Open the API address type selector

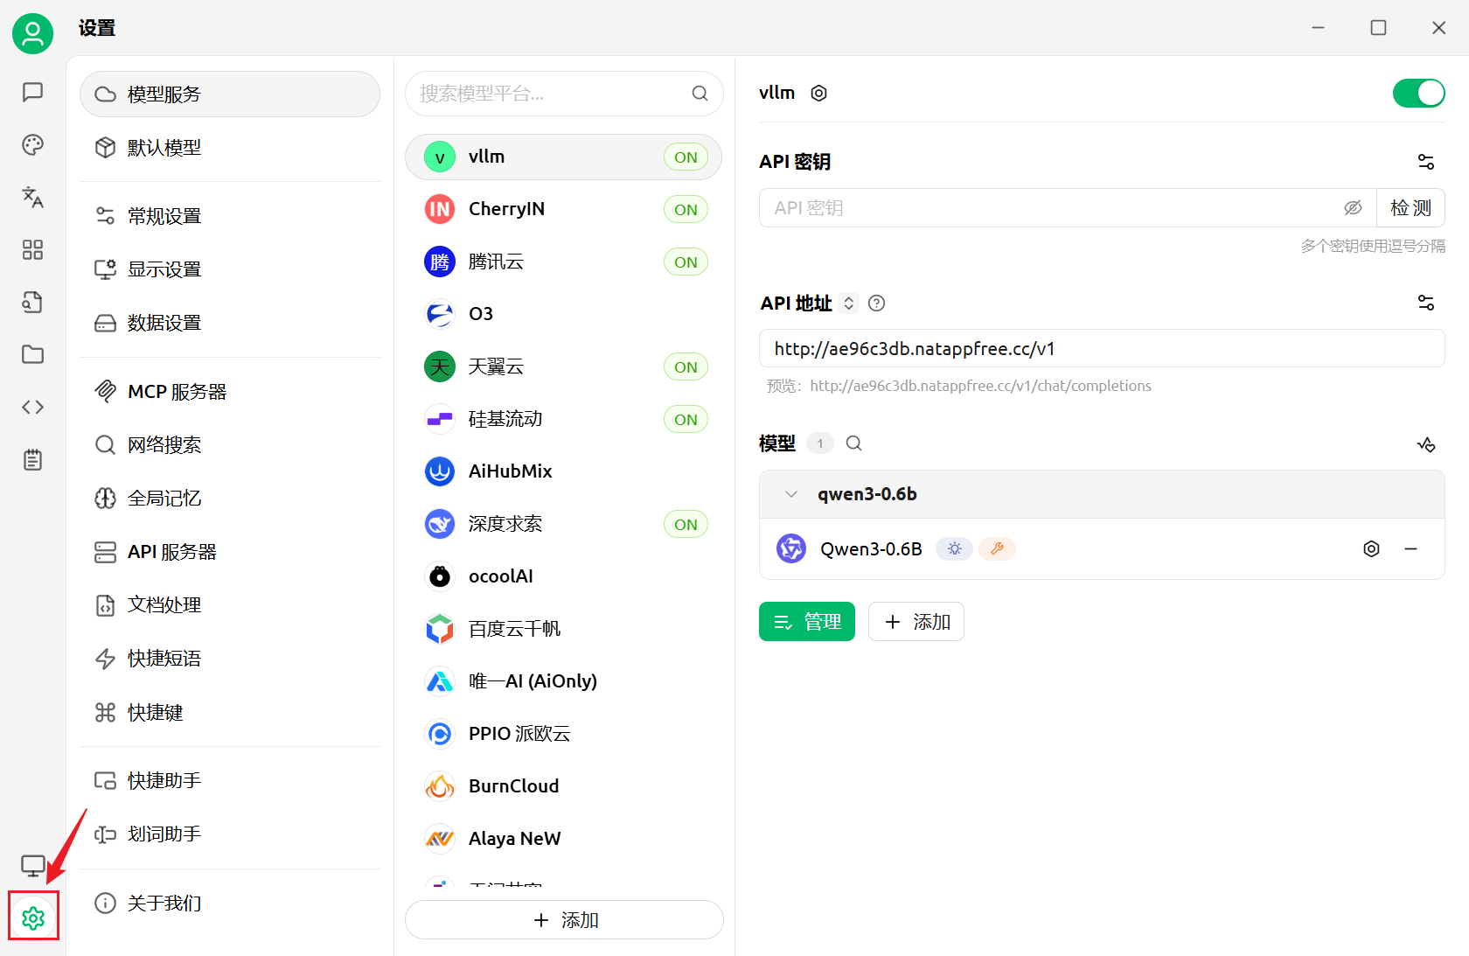coord(848,304)
